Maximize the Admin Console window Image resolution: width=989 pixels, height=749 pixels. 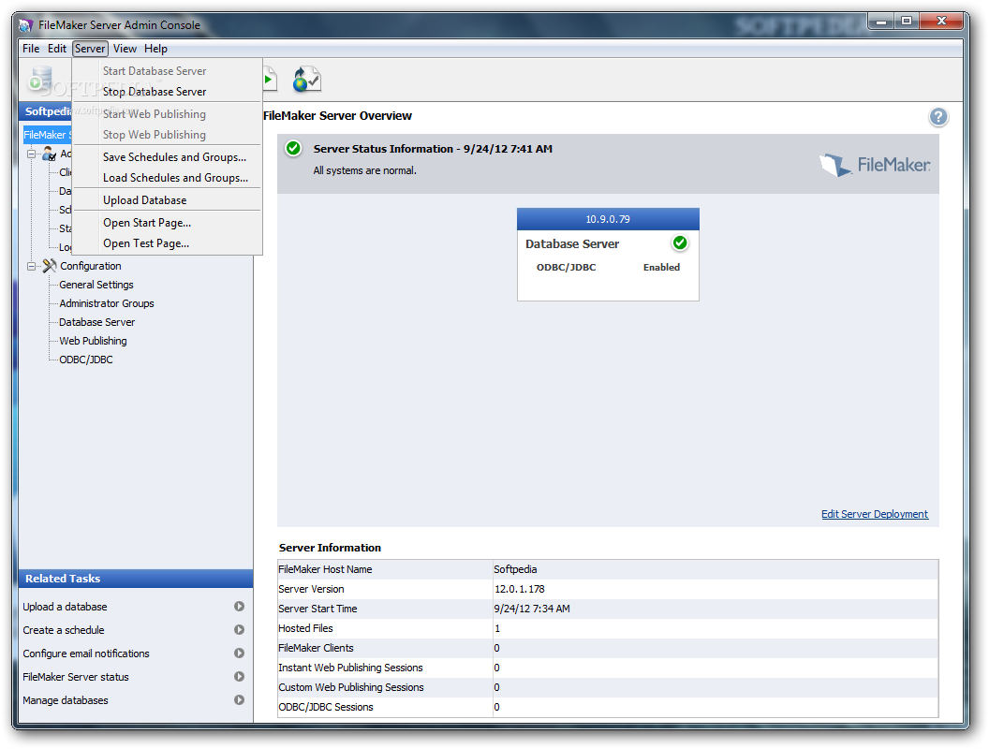tap(907, 21)
